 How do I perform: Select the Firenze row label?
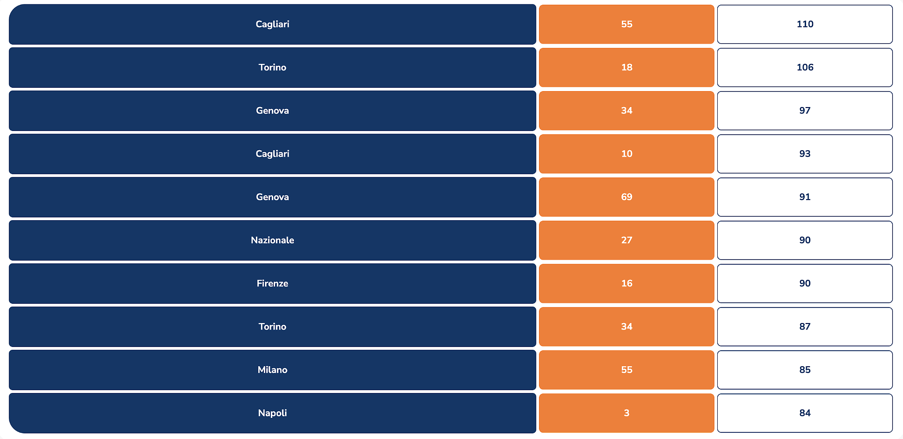[272, 284]
